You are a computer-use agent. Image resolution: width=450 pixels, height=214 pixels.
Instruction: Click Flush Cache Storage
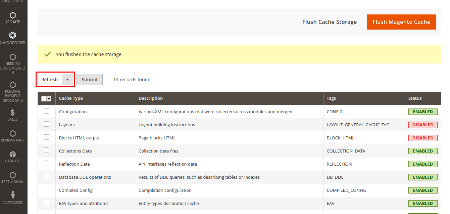[329, 22]
